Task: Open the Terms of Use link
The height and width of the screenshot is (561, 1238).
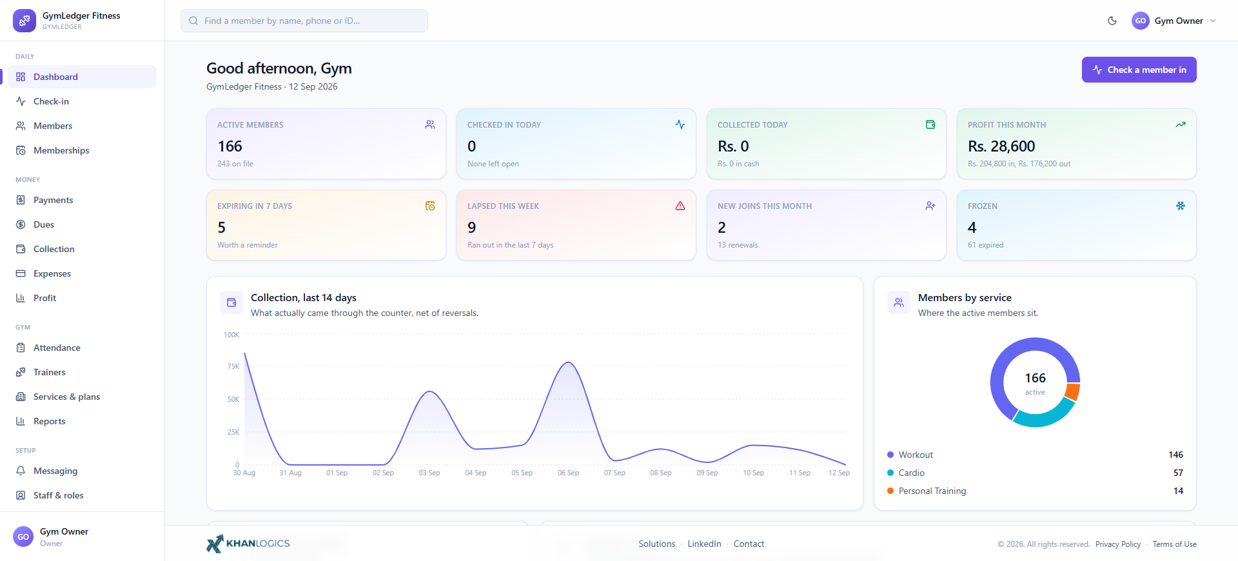Action: (1174, 544)
